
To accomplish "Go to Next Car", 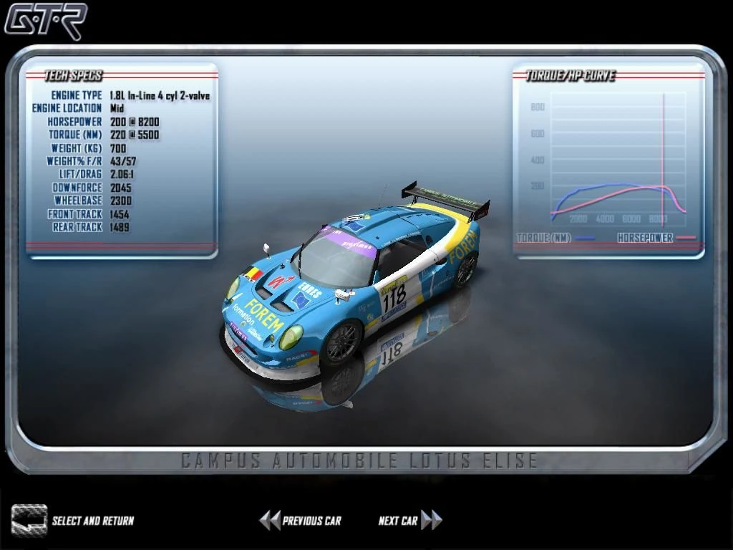I will [x=398, y=521].
